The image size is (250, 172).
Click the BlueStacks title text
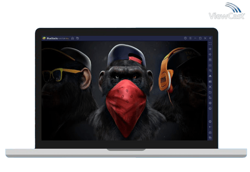point(52,39)
